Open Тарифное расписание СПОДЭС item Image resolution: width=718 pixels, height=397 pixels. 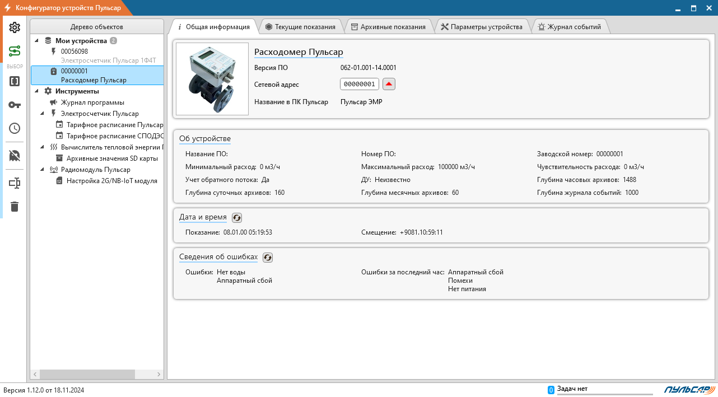(115, 136)
